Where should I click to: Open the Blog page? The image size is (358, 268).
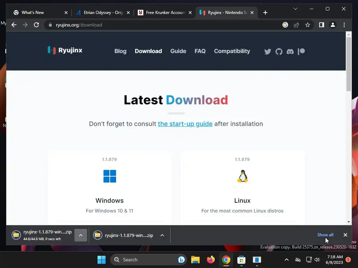tap(120, 51)
